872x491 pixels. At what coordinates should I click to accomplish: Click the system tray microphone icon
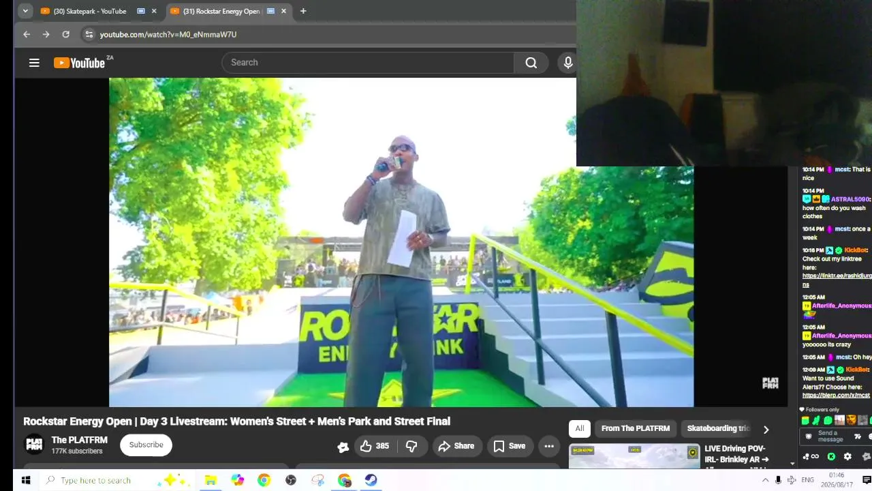click(x=778, y=480)
